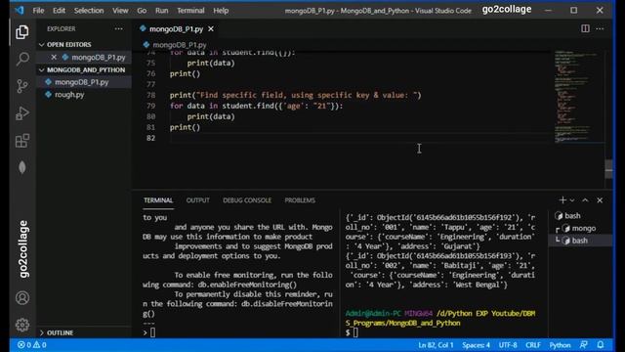Open the Run and Debug view
Image resolution: width=625 pixels, height=352 pixels.
tap(22, 113)
